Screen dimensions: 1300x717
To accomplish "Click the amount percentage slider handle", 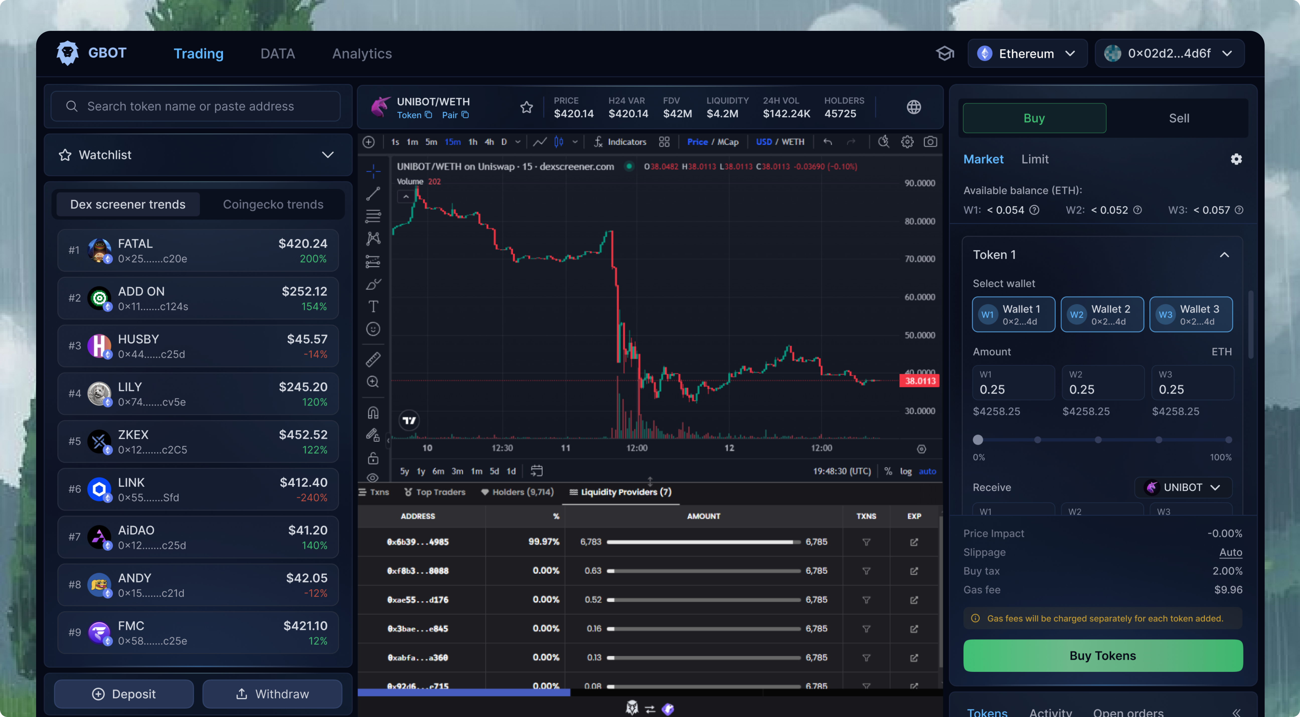I will (978, 439).
